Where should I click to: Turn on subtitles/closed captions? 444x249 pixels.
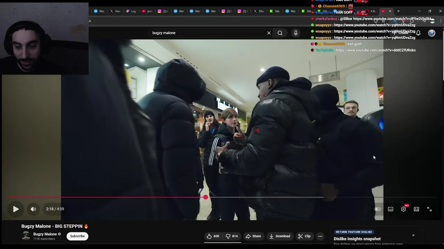(391, 209)
